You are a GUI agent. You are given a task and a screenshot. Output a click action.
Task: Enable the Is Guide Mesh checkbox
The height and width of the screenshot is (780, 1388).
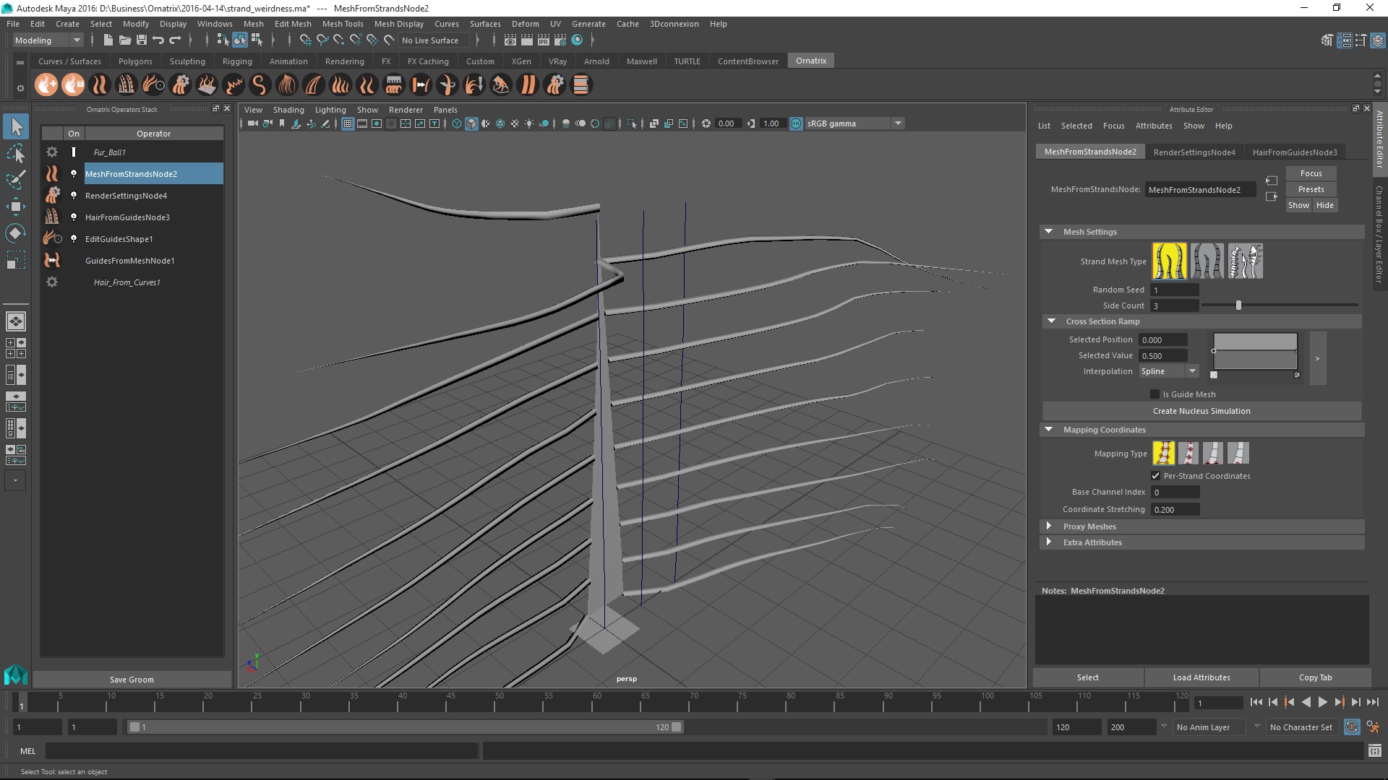click(x=1154, y=394)
